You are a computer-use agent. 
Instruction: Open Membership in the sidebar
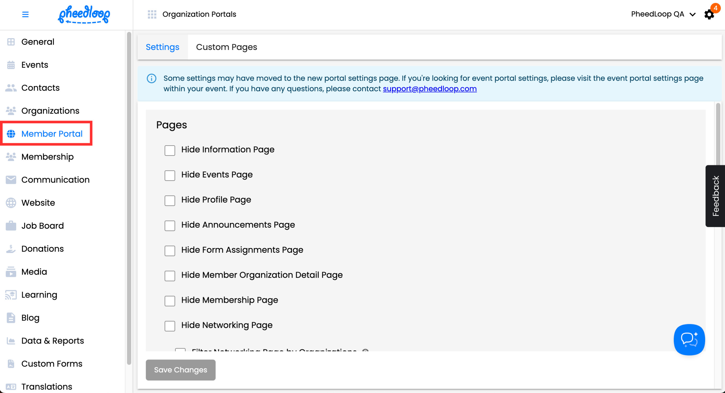pos(47,156)
